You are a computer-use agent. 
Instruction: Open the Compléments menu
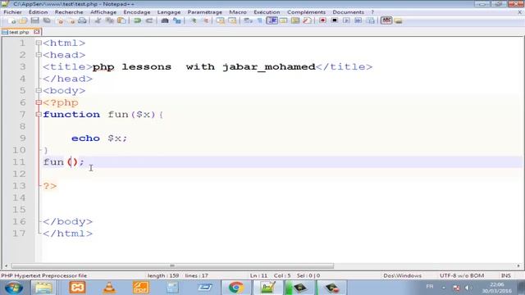pyautogui.click(x=306, y=12)
